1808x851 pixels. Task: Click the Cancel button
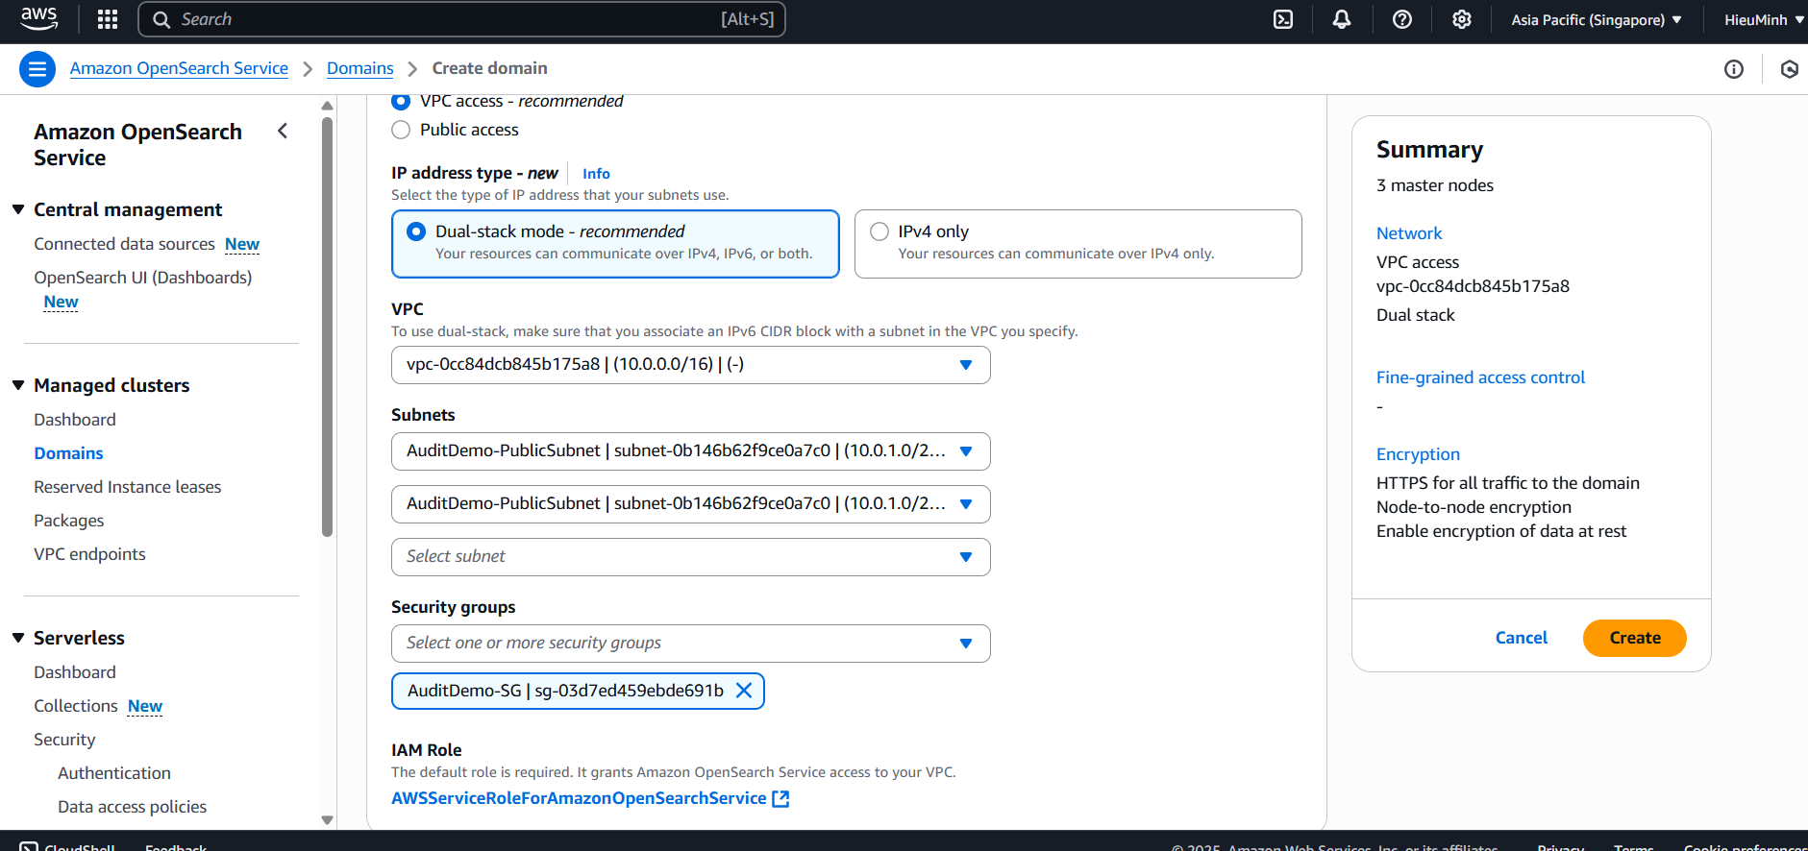(1522, 638)
